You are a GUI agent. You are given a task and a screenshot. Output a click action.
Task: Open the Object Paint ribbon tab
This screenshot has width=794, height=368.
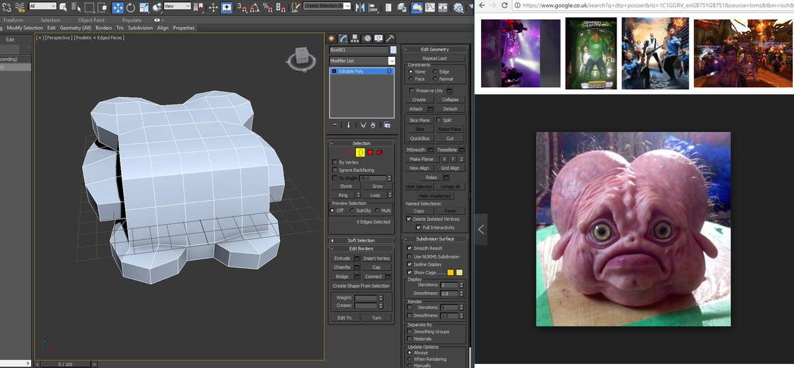[x=91, y=20]
